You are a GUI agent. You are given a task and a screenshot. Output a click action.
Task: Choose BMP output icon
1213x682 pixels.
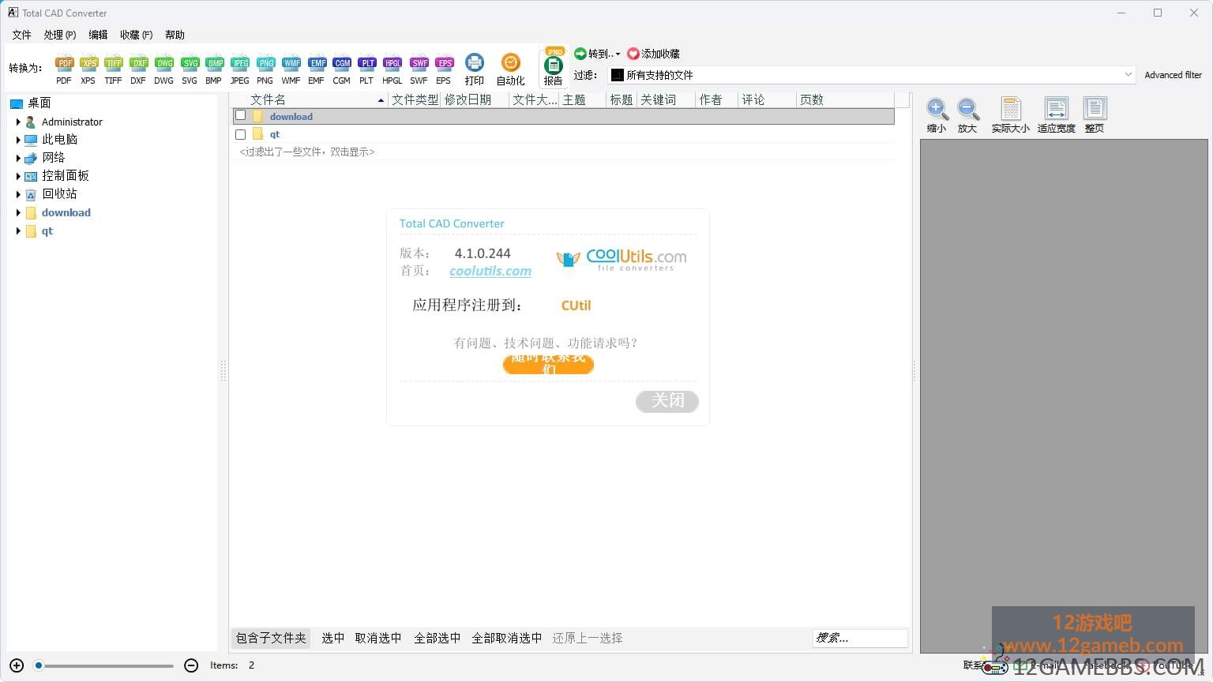214,69
